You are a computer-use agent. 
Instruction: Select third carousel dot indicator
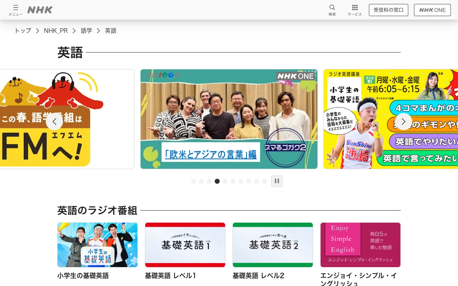point(209,181)
